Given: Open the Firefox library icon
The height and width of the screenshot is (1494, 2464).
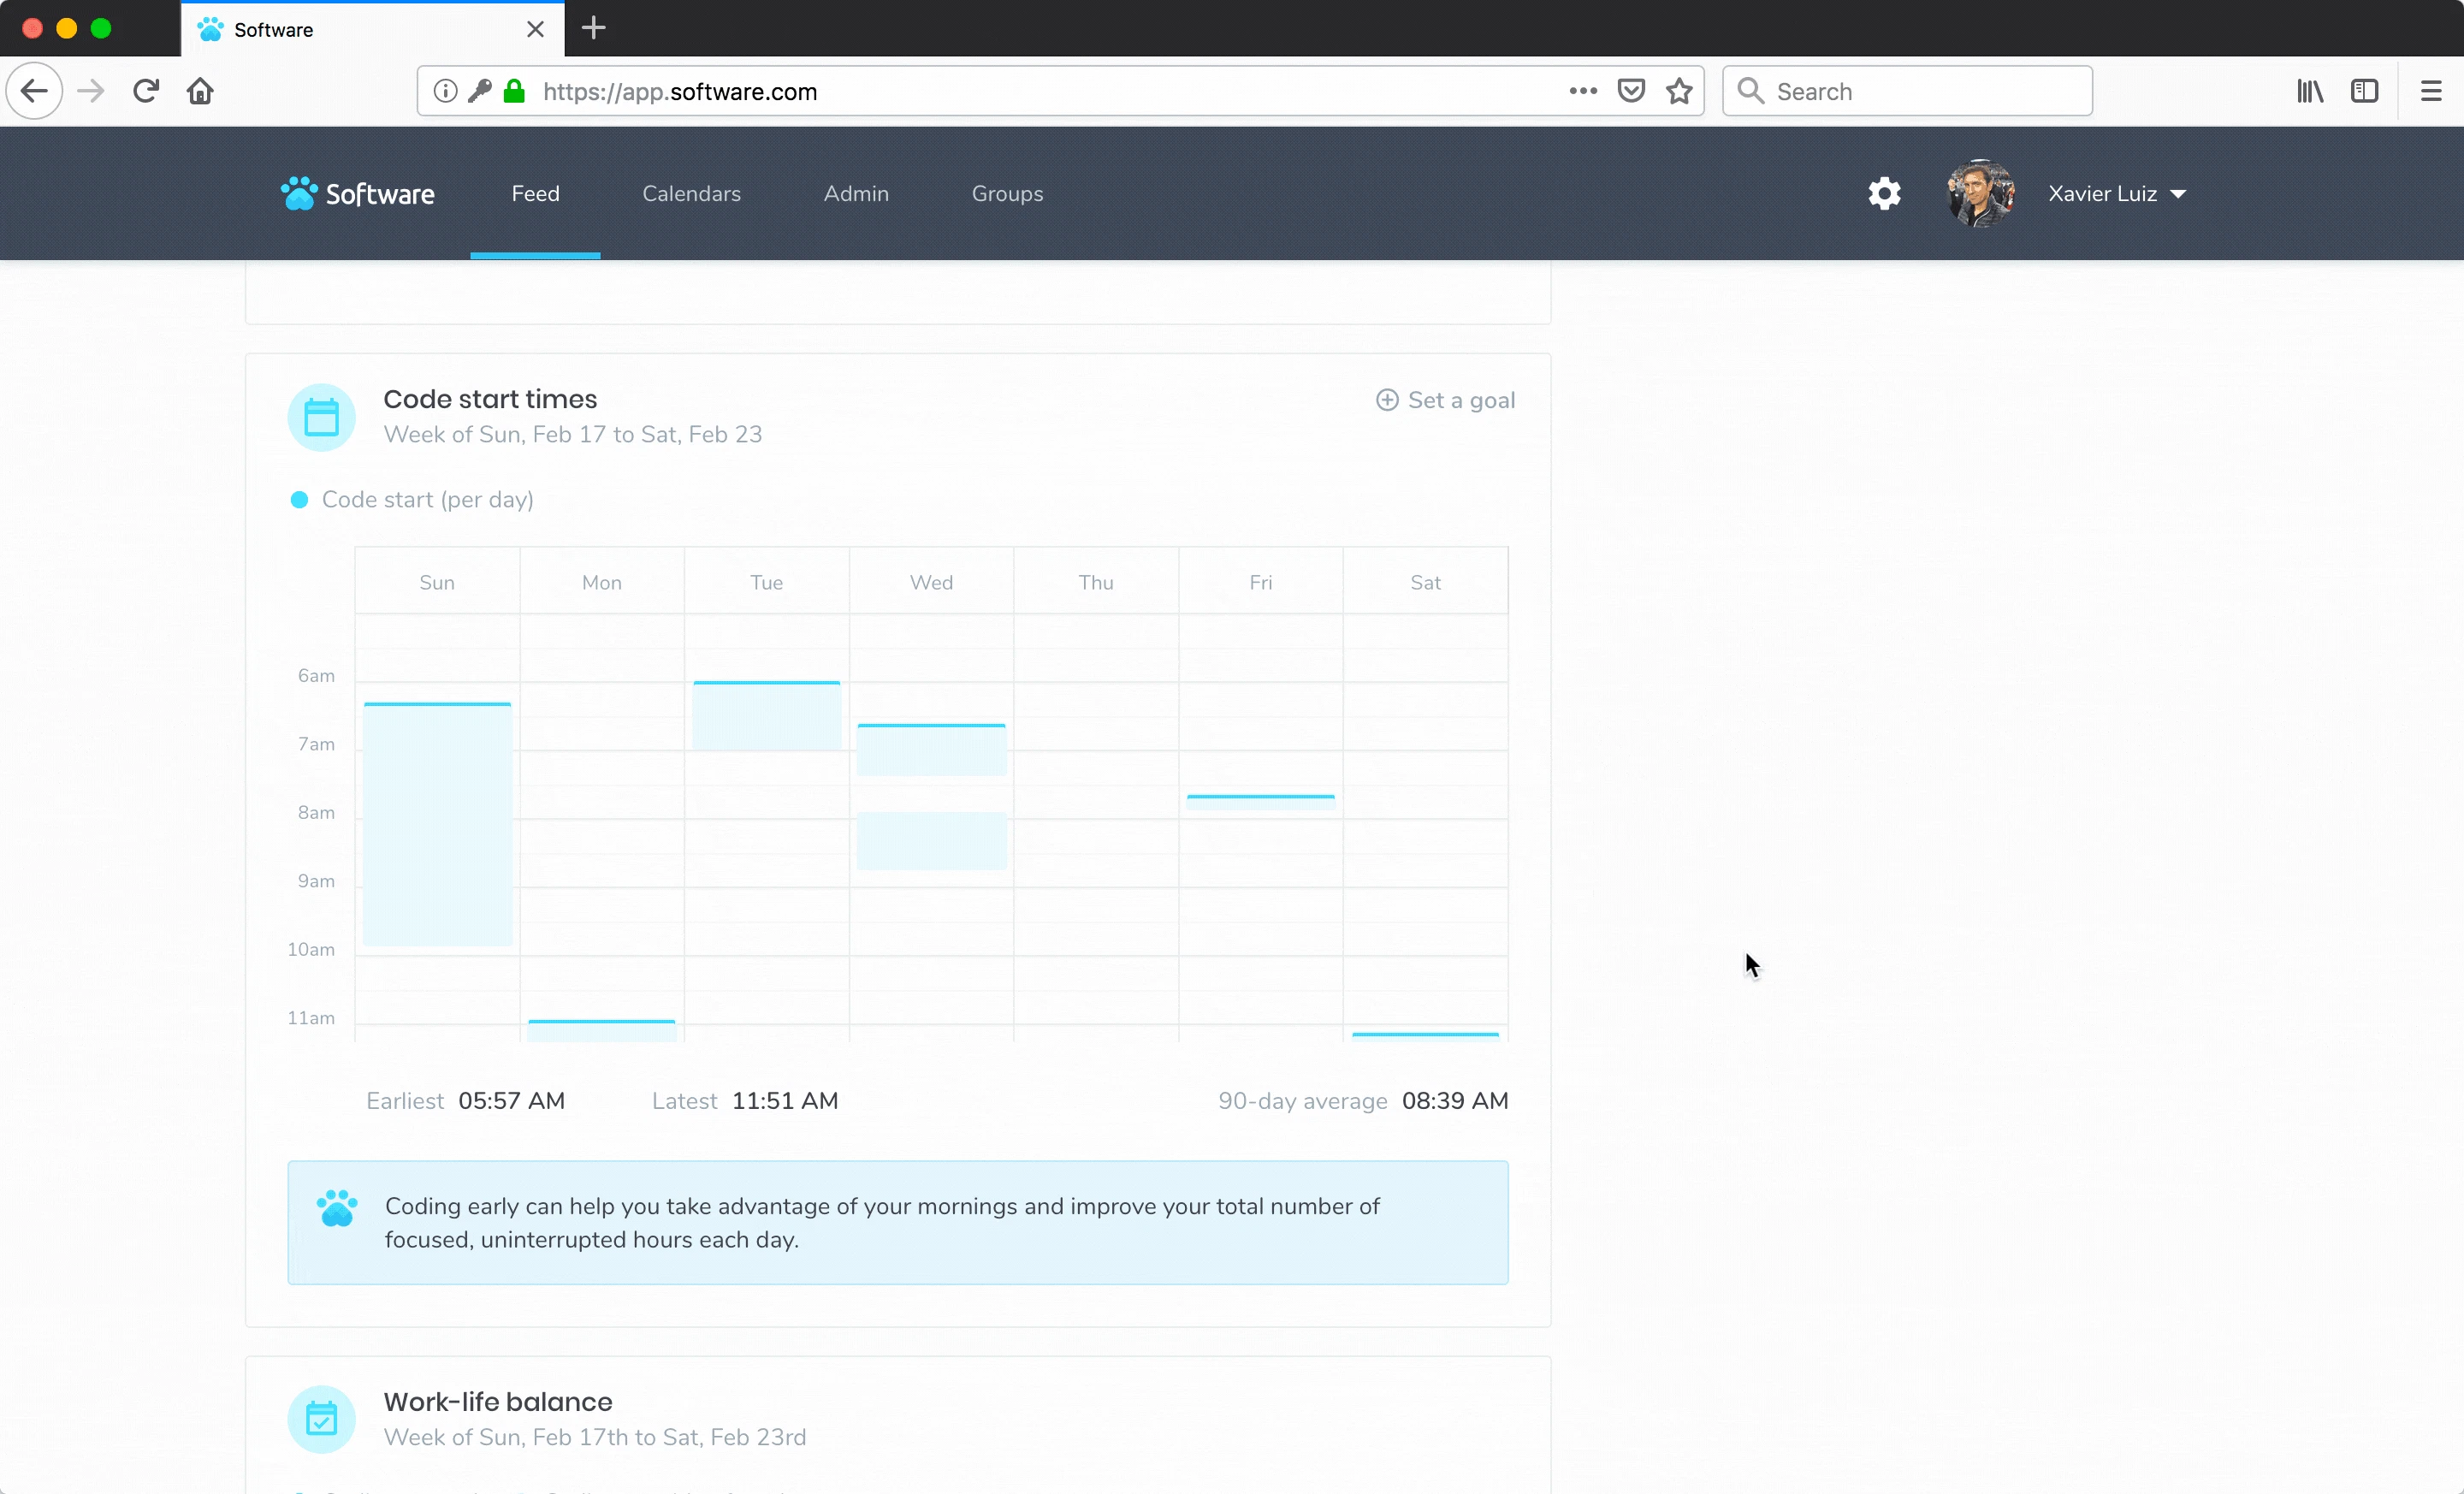Looking at the screenshot, I should click(2309, 92).
